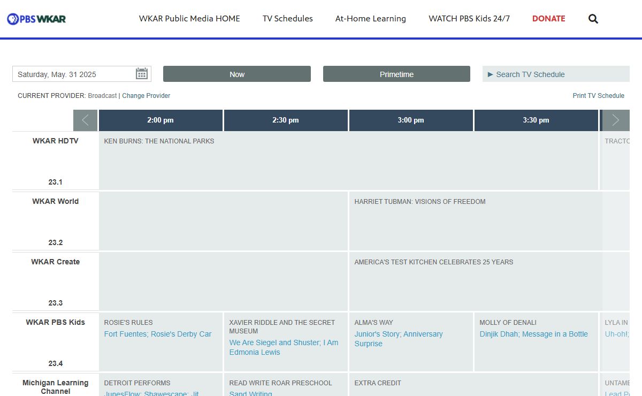Click the Molly of Denali show title
The image size is (642, 396).
(x=508, y=323)
